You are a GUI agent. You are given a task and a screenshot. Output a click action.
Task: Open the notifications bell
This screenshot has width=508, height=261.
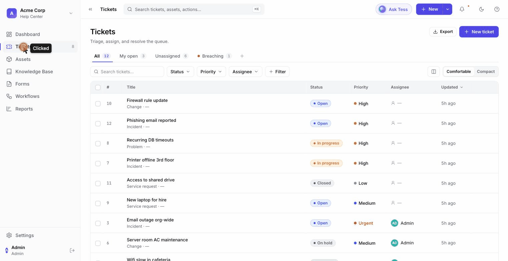(x=462, y=9)
